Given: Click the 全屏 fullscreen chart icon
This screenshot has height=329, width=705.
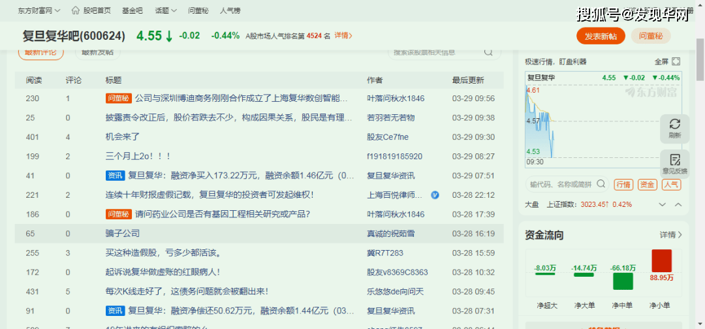Looking at the screenshot, I should tap(676, 61).
